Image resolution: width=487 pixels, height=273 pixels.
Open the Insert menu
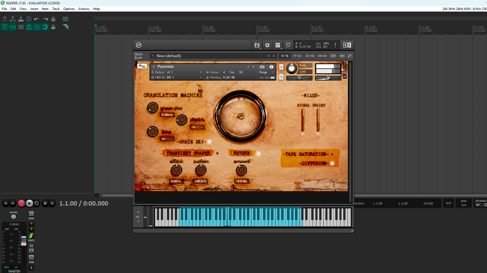pos(34,9)
